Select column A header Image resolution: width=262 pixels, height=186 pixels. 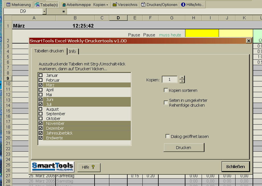(x=34, y=18)
